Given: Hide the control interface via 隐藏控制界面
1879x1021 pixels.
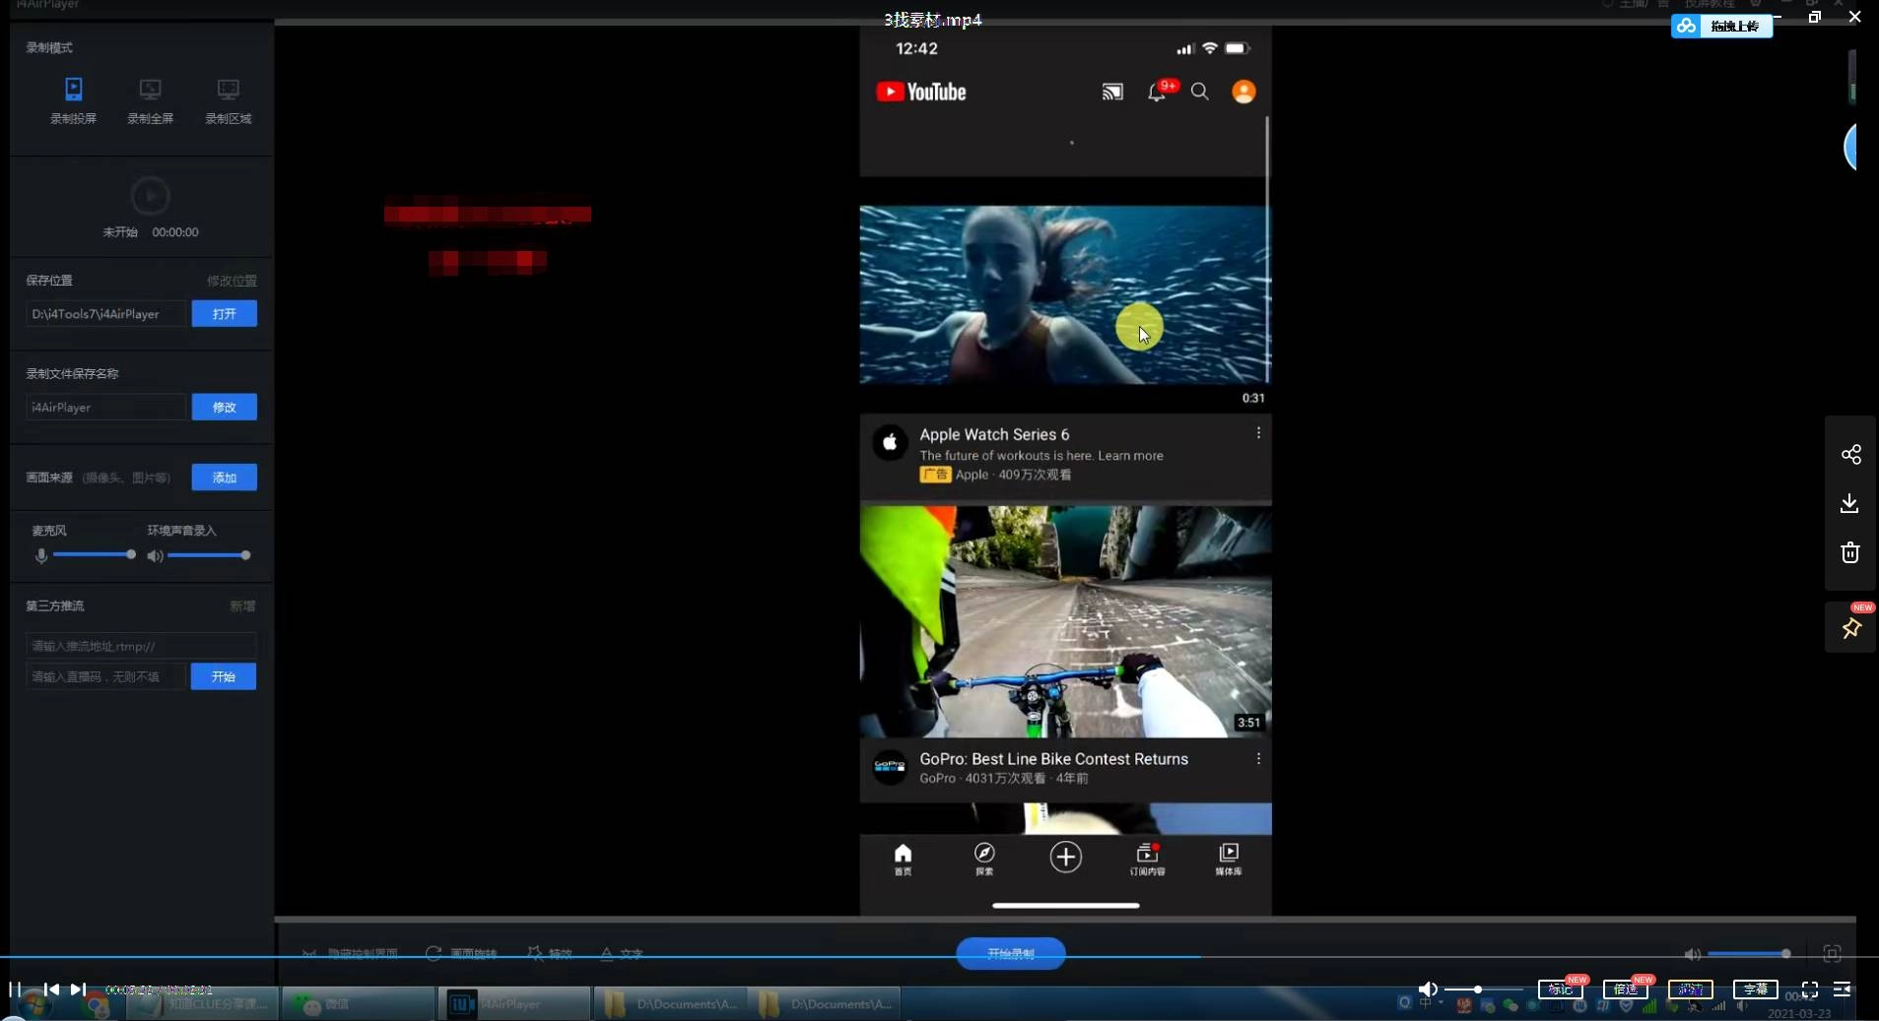Looking at the screenshot, I should point(350,952).
